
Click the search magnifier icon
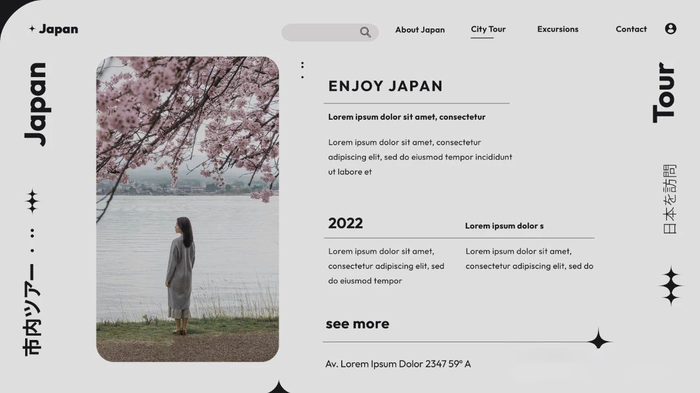click(365, 32)
